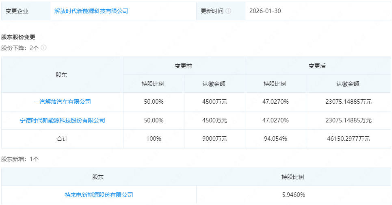Click 股东 header in share-decrease table
392x205 pixels.
(62, 75)
